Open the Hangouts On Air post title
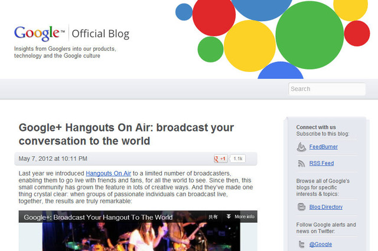This screenshot has width=378, height=251. point(126,134)
